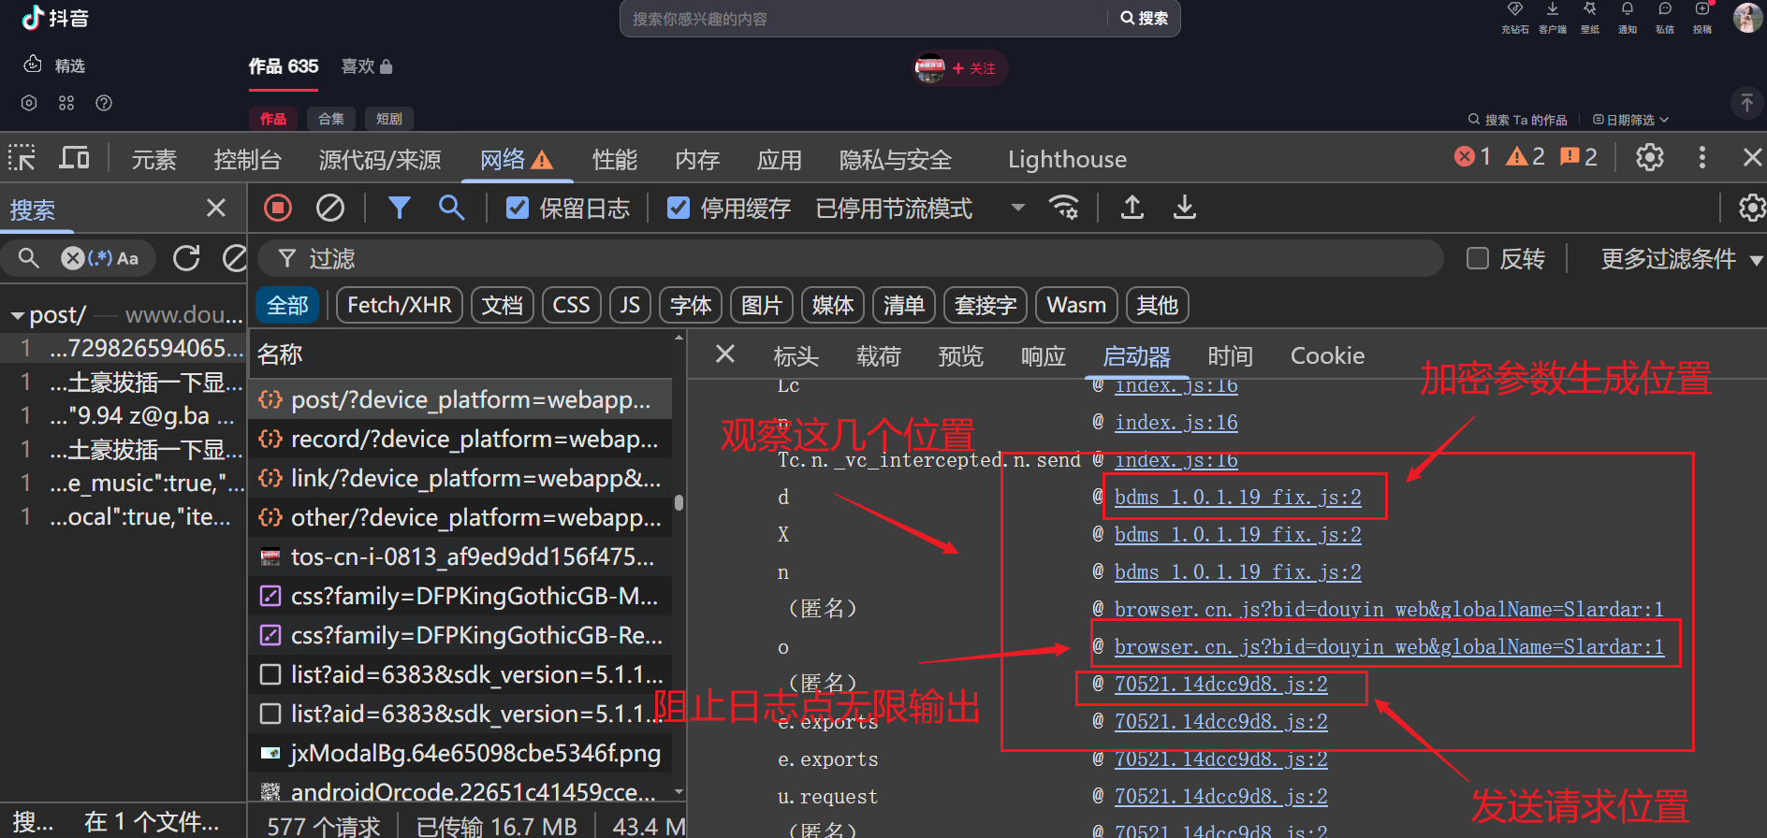Open Douyin upload post icon
Viewport: 1767px width, 838px height.
pyautogui.click(x=1702, y=16)
